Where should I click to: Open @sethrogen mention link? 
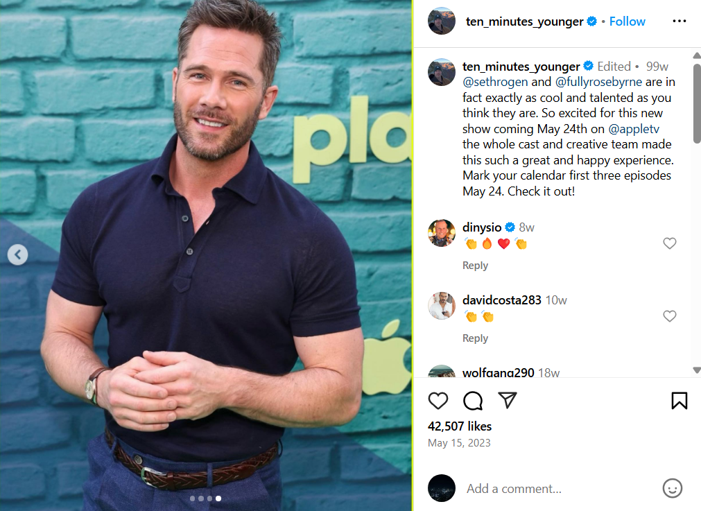click(495, 82)
